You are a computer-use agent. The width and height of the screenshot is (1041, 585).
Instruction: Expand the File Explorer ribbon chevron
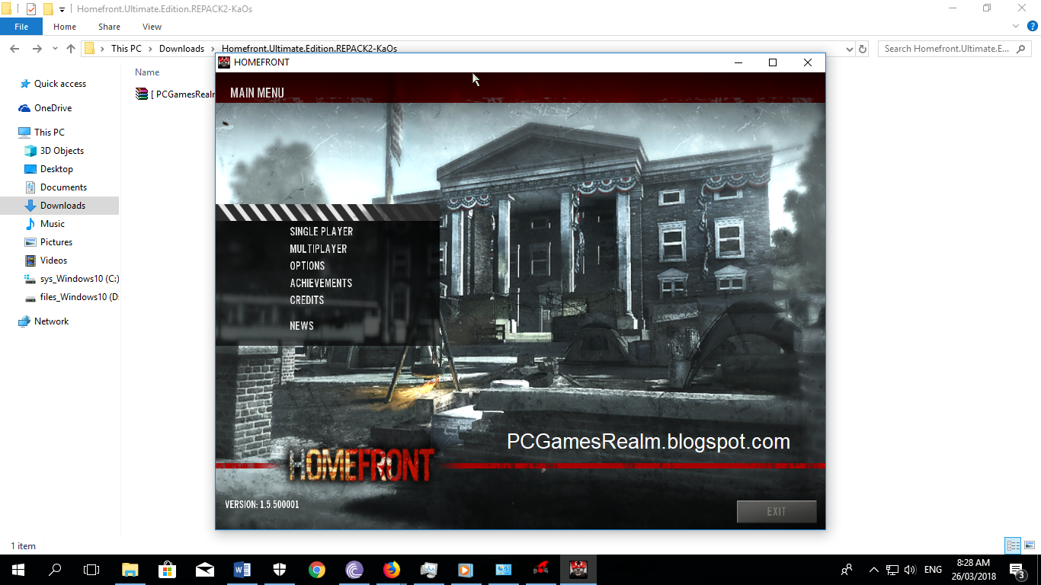(x=1015, y=27)
